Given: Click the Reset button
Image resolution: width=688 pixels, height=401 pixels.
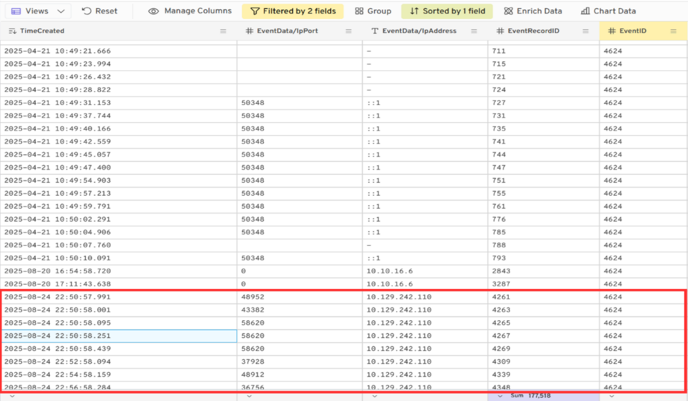Looking at the screenshot, I should (x=99, y=11).
